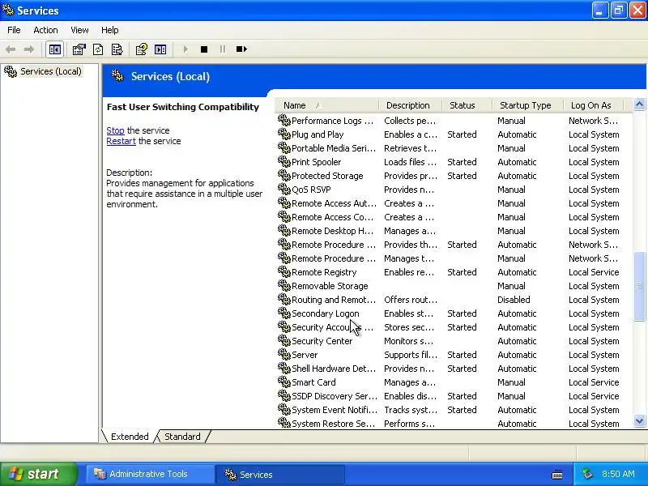Click Remote Registry's Local Service logon cell
This screenshot has width=648, height=486.
(x=594, y=272)
